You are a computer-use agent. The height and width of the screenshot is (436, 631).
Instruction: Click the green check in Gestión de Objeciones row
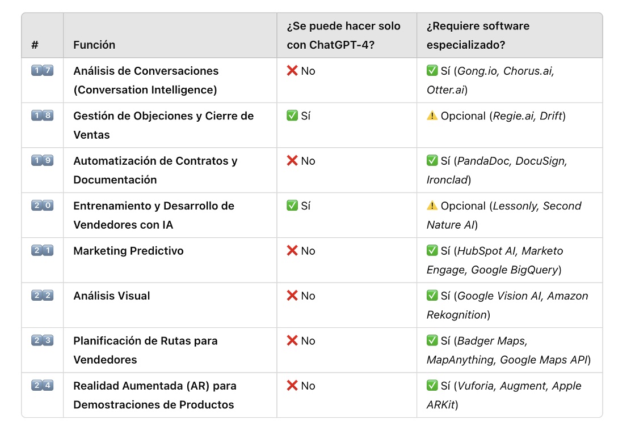coord(292,116)
